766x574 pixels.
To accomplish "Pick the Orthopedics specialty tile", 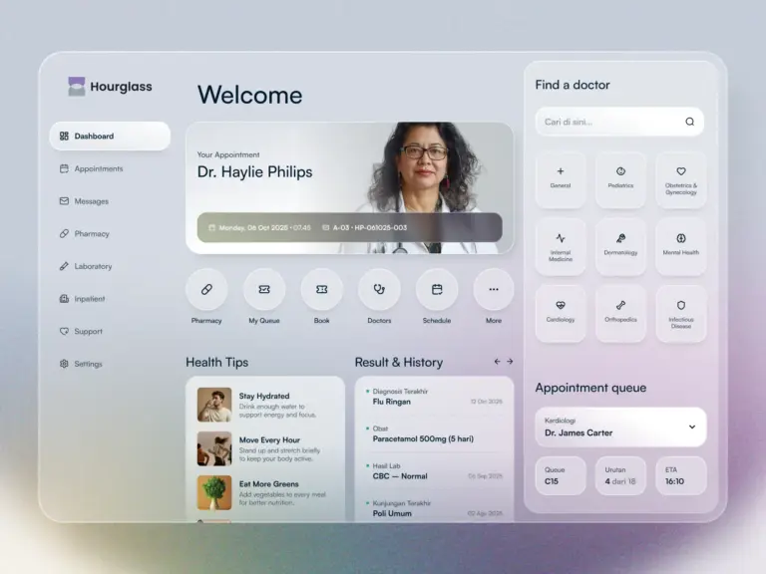I will coord(620,313).
